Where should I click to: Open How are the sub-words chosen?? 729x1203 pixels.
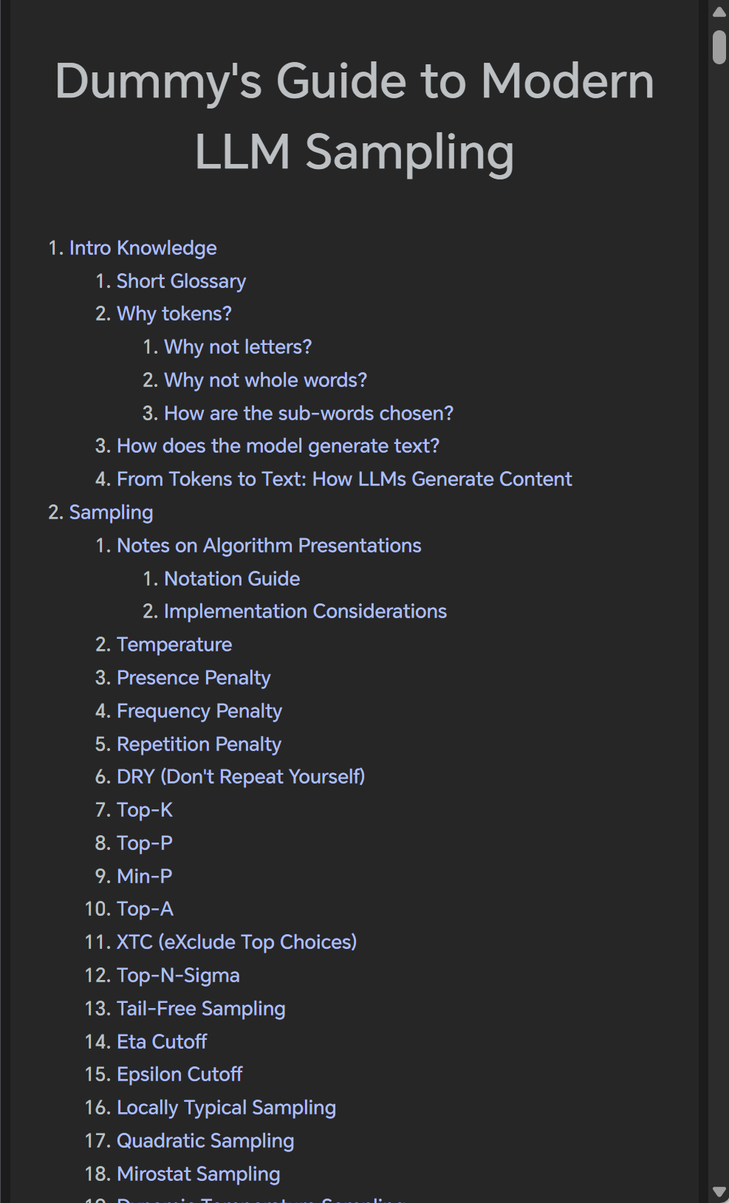(309, 414)
